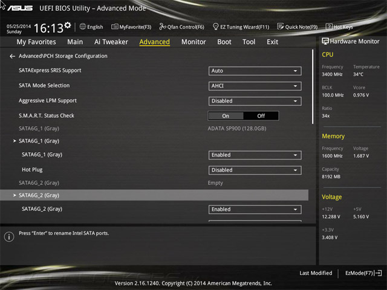This screenshot has height=290, width=387.
Task: Click Last Modified button
Action: [x=316, y=273]
